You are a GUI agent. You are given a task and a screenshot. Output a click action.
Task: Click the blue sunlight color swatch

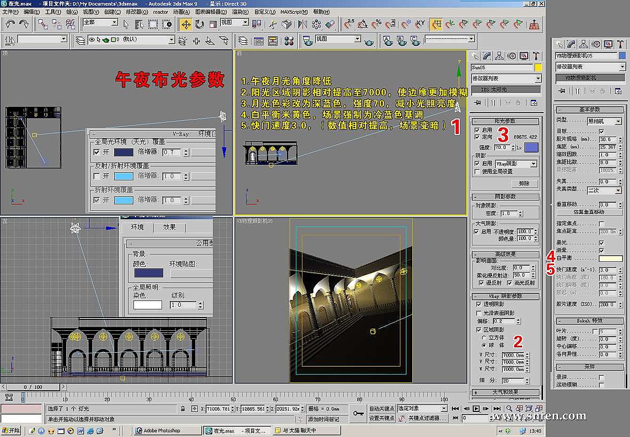pos(531,147)
